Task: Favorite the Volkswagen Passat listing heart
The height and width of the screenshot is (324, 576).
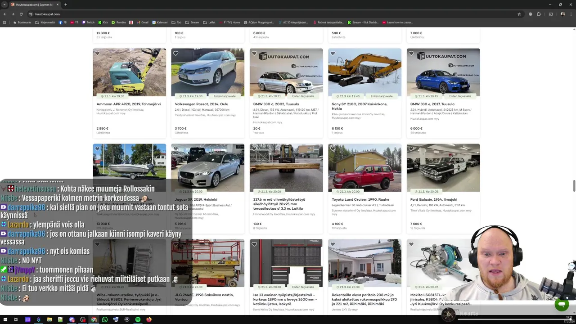Action: coord(175,54)
